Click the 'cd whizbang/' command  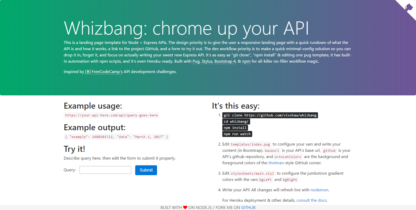(x=236, y=122)
